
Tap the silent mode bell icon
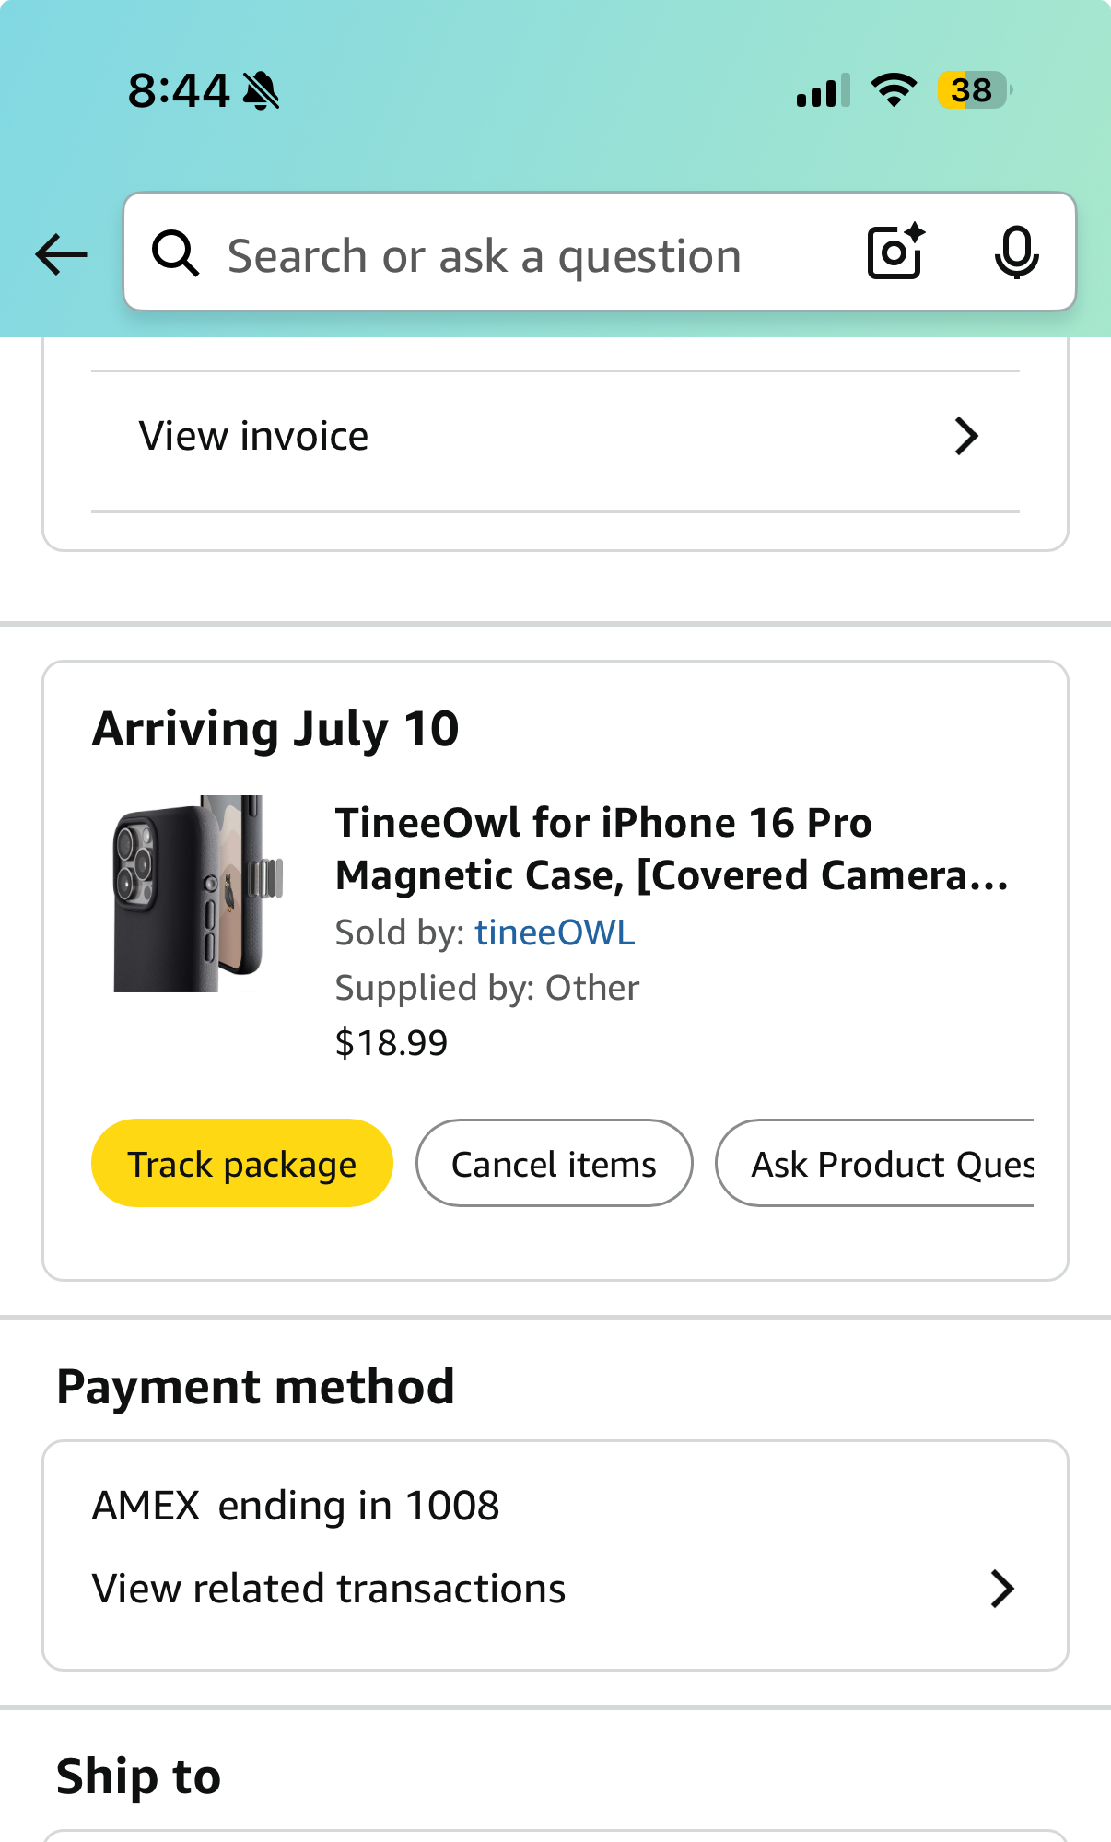point(262,91)
